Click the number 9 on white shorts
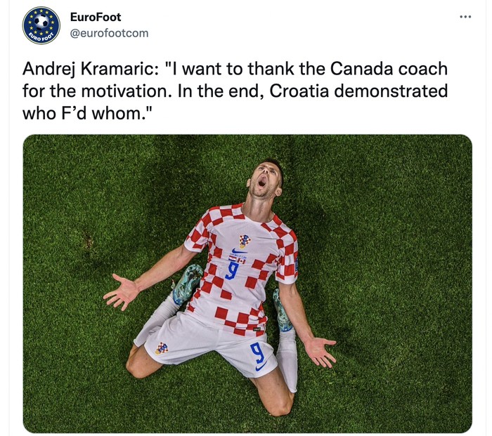This screenshot has width=492, height=436. 258,351
